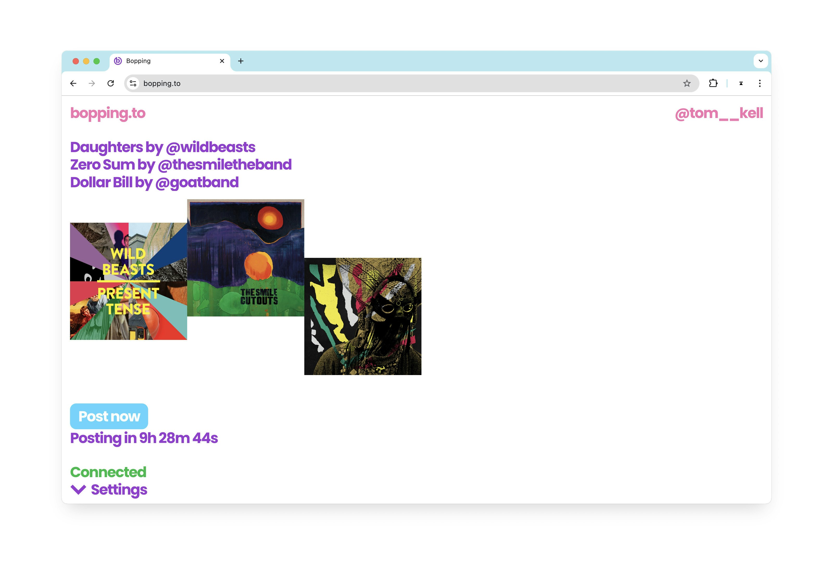
Task: Select the Wild Beasts Present Tense cover
Action: click(128, 281)
